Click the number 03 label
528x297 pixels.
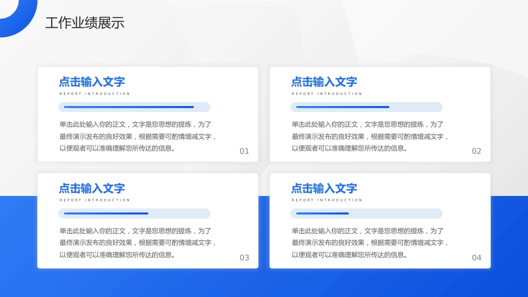[245, 258]
